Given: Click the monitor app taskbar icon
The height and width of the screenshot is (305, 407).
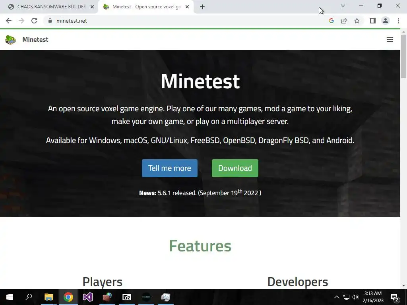Looking at the screenshot, I should 166,297.
